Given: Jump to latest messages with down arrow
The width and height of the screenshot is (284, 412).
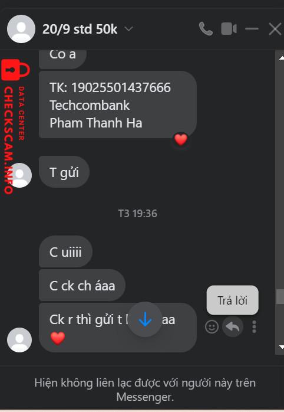Looking at the screenshot, I should click(x=145, y=319).
